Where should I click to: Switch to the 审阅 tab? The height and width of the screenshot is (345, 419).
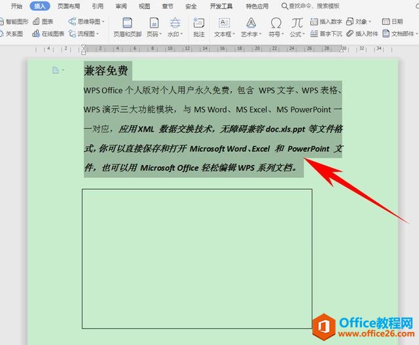point(121,6)
